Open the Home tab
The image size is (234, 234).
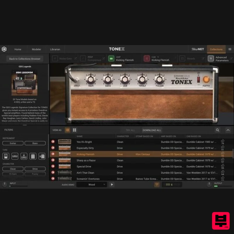click(x=18, y=49)
